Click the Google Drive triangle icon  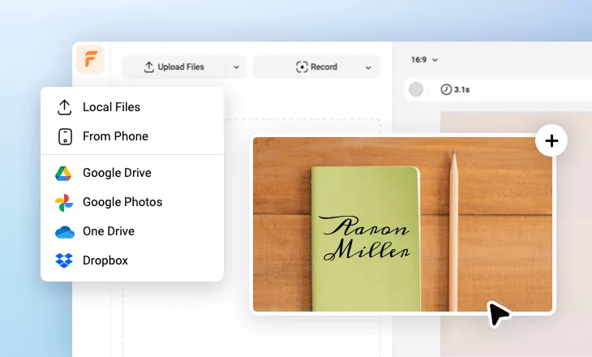63,174
